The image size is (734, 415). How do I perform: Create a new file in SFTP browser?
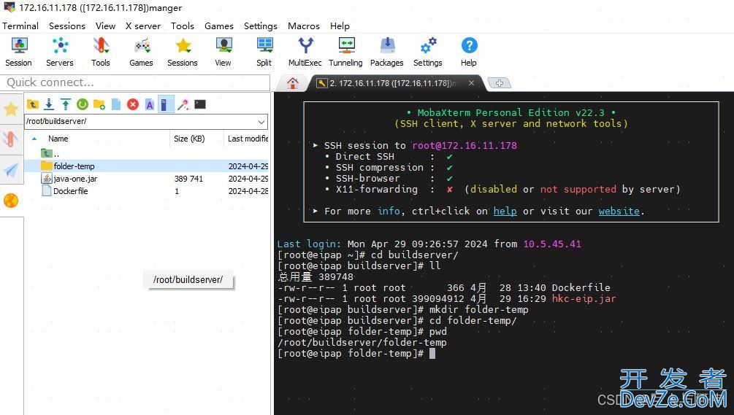click(116, 104)
